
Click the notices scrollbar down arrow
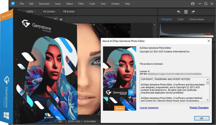coord(208,100)
